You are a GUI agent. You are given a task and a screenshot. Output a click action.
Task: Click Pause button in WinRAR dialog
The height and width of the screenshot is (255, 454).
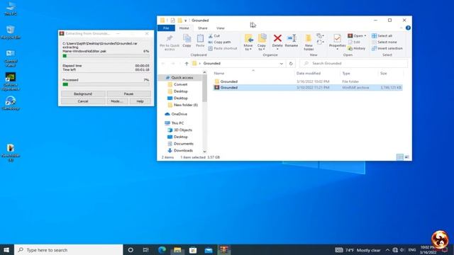(x=128, y=94)
